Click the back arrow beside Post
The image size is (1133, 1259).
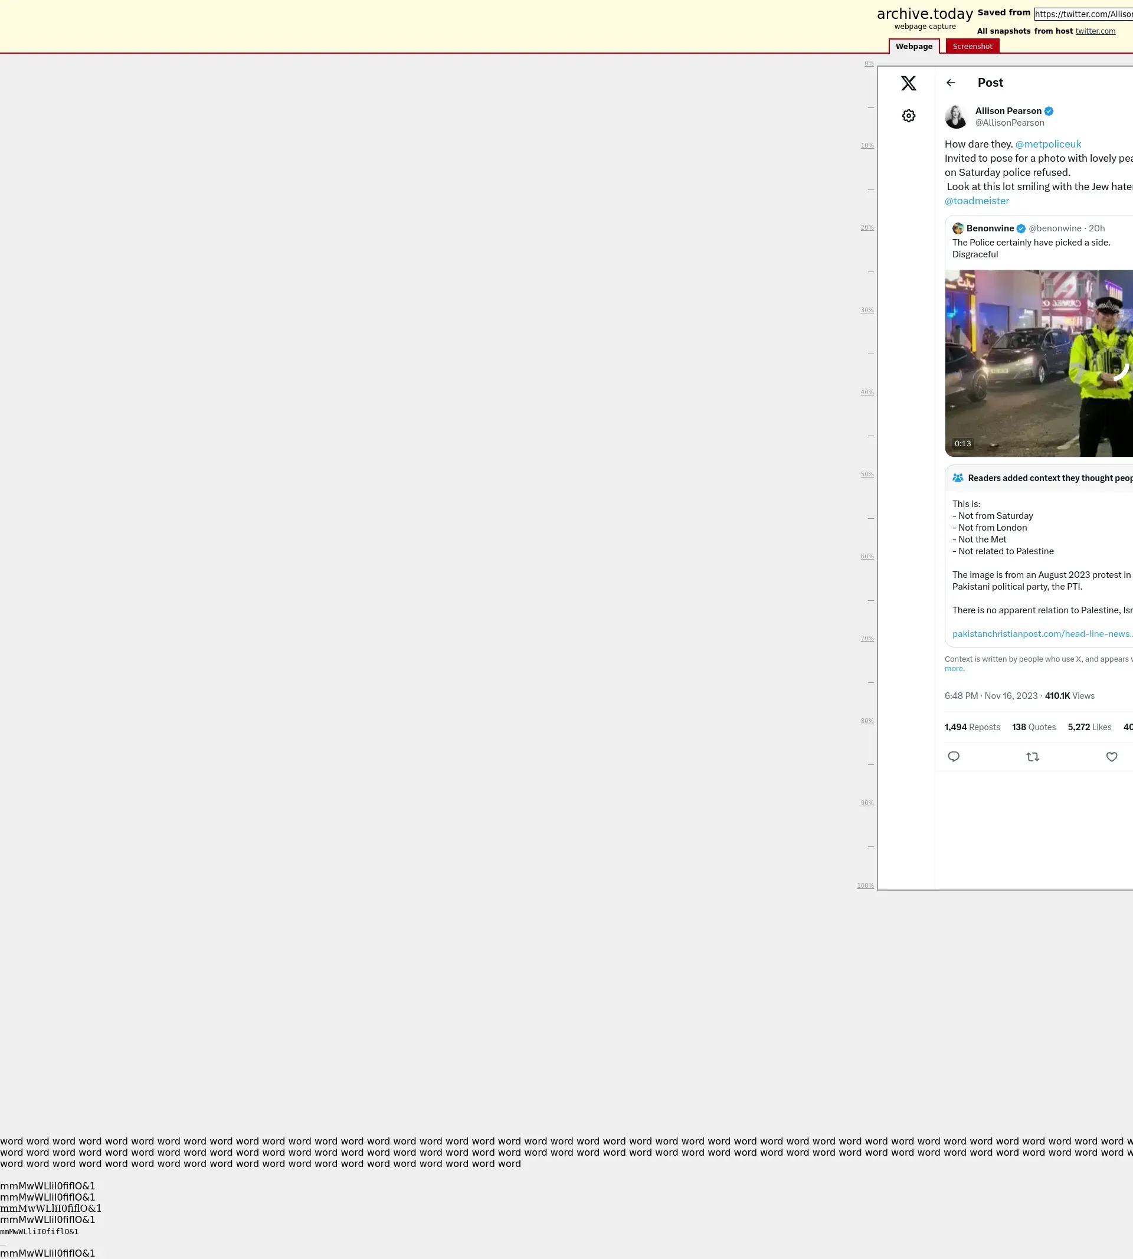click(x=950, y=83)
